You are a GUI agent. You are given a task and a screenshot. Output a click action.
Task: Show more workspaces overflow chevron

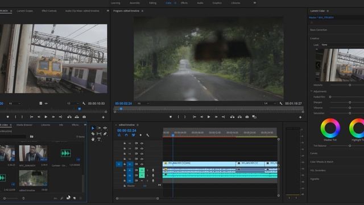(x=255, y=3)
